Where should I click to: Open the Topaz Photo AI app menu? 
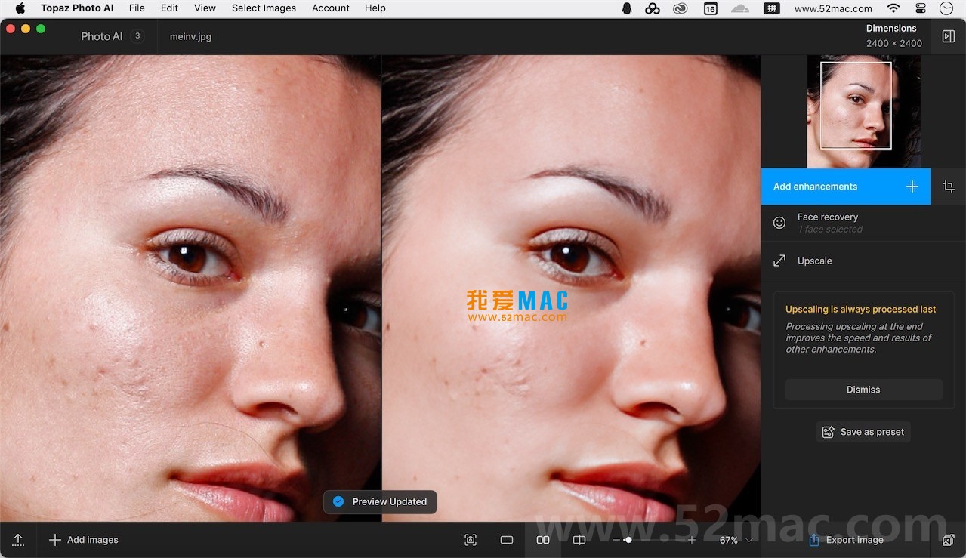pos(77,8)
